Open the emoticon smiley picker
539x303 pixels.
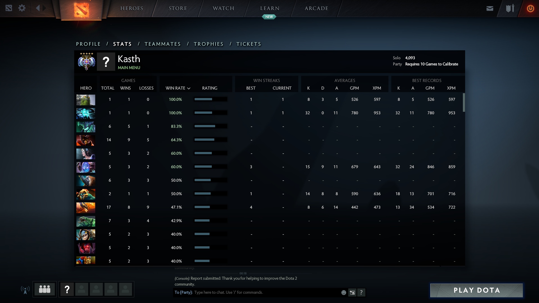tap(344, 292)
